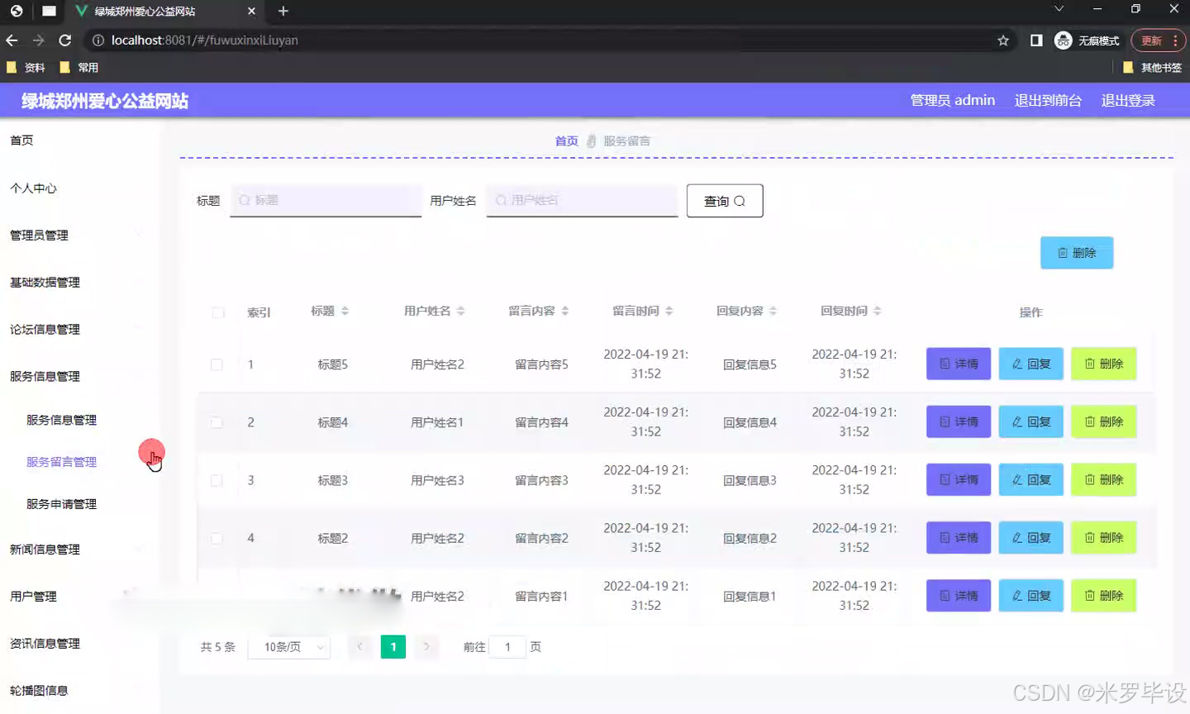Open the 10条/页 page size dropdown
Image resolution: width=1190 pixels, height=714 pixels.
(x=288, y=647)
